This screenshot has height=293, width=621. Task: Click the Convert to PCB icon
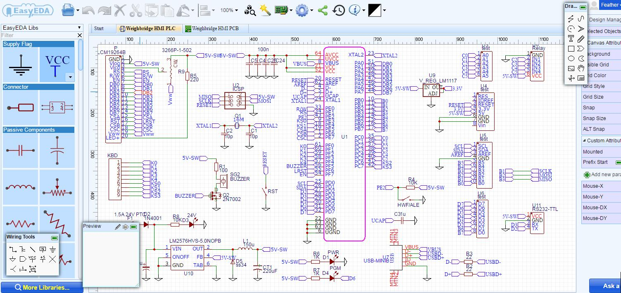tap(281, 10)
